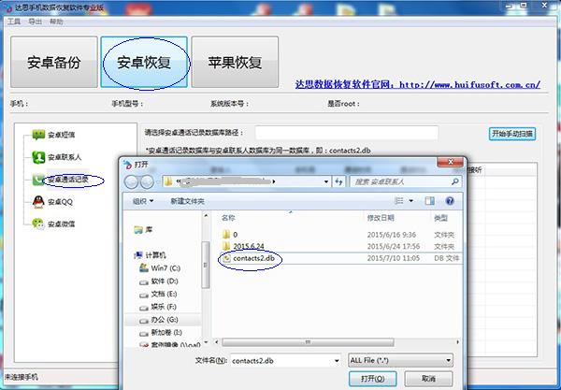Select the contacts2.db file
Screen dimensions: 561x390
click(x=253, y=258)
